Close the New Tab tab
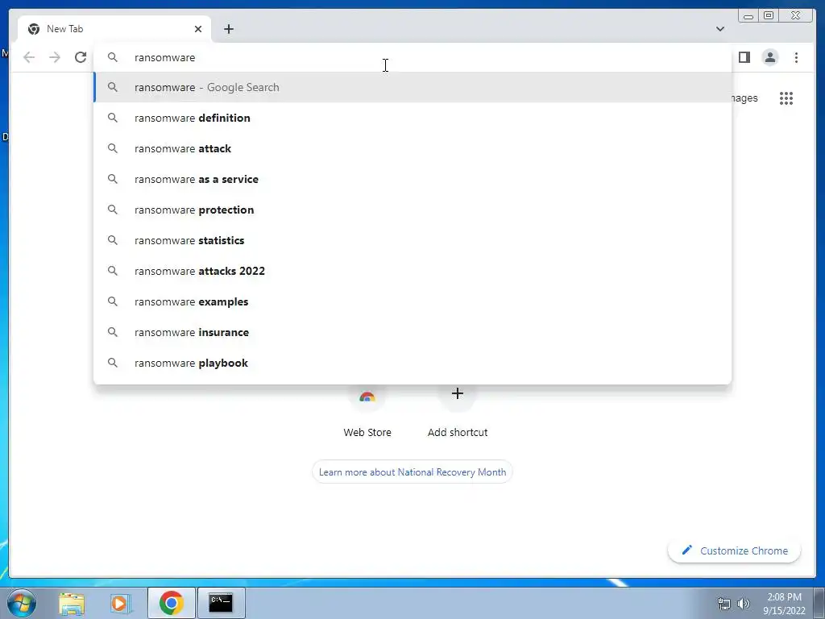This screenshot has width=825, height=619. tap(198, 29)
